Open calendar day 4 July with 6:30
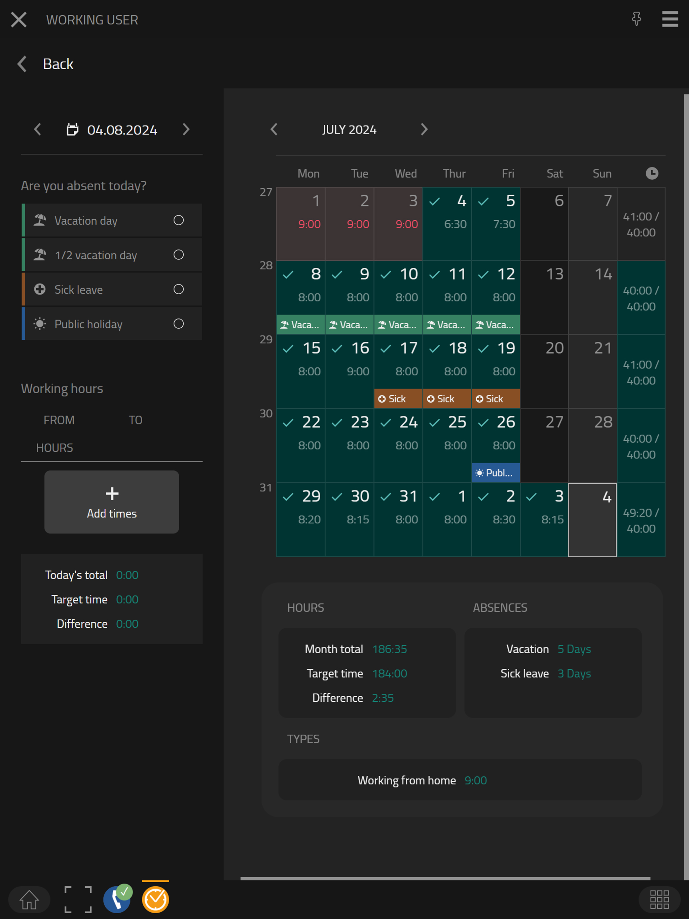This screenshot has height=919, width=689. coord(447,224)
